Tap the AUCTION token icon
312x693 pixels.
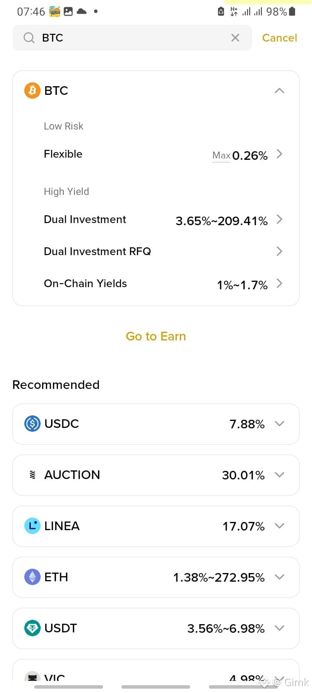pos(32,475)
